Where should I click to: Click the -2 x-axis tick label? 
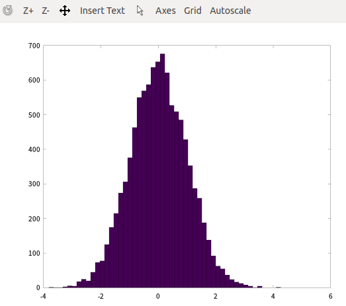[101, 296]
